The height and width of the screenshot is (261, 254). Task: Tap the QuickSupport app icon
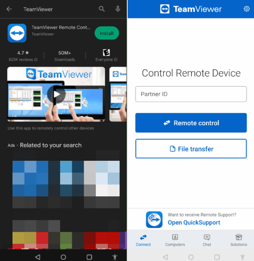point(154,219)
